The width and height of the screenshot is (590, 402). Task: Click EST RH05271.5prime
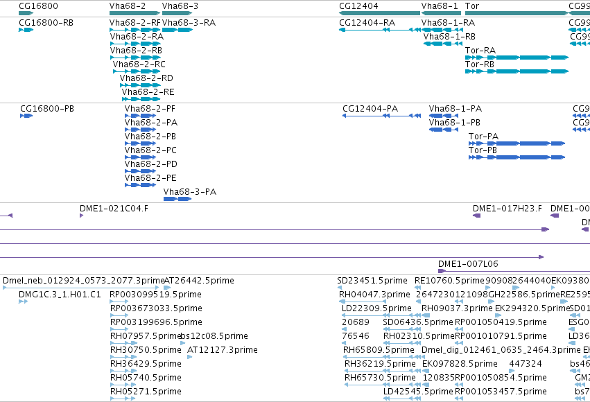(x=122, y=399)
